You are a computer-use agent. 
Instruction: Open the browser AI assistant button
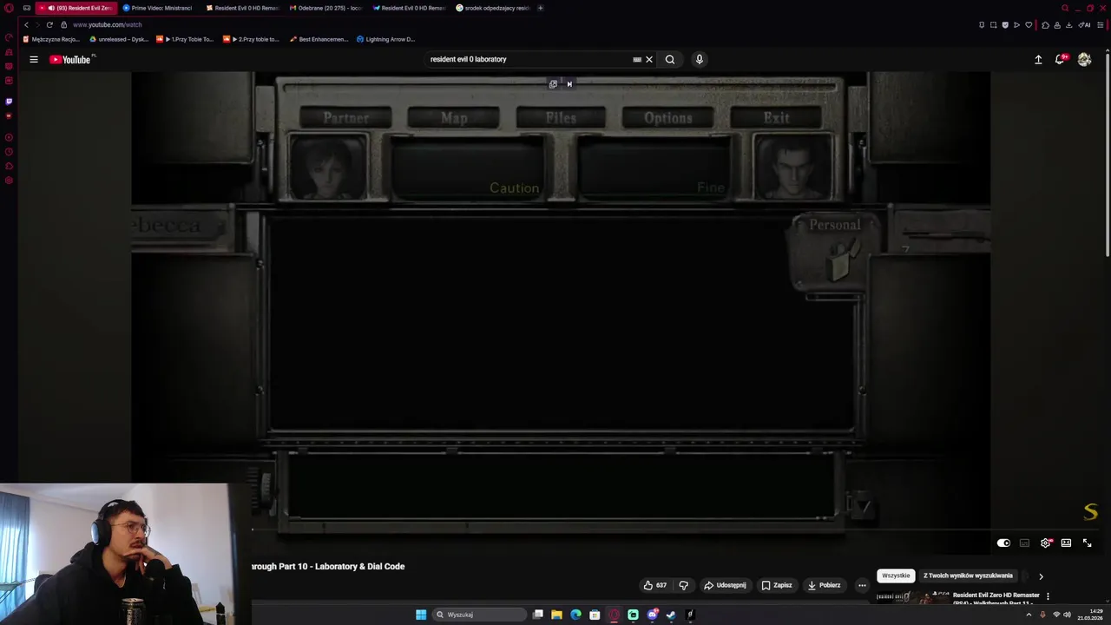pyautogui.click(x=1085, y=24)
